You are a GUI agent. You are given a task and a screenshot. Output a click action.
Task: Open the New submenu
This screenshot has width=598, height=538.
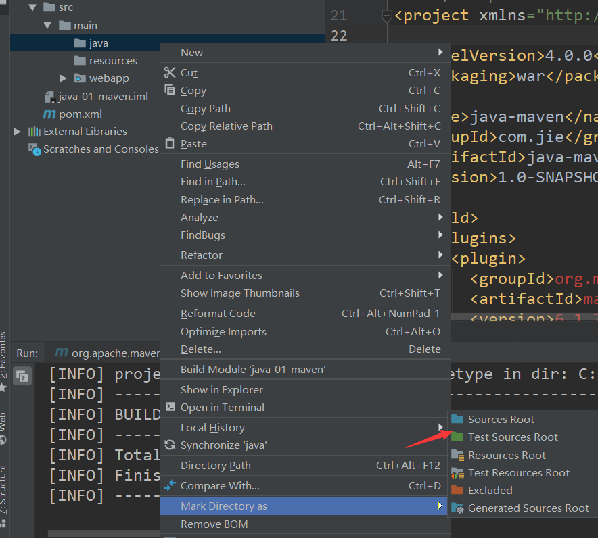pyautogui.click(x=191, y=53)
